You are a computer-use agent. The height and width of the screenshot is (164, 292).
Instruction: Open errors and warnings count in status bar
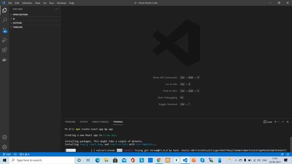[x=24, y=154]
